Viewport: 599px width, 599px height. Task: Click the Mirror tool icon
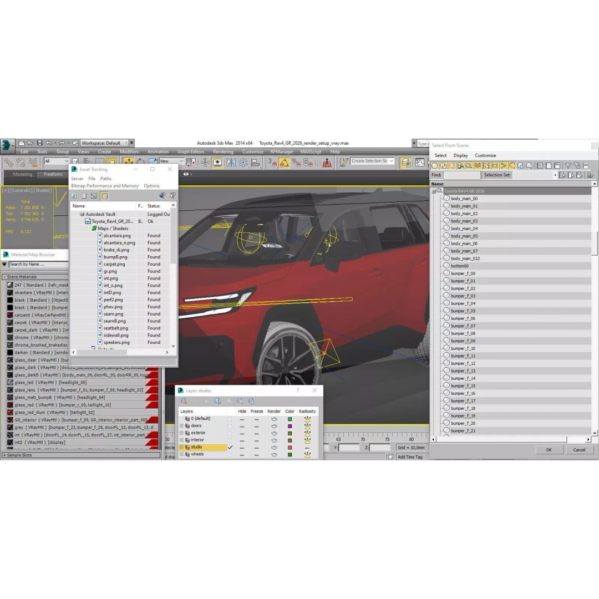[x=231, y=163]
